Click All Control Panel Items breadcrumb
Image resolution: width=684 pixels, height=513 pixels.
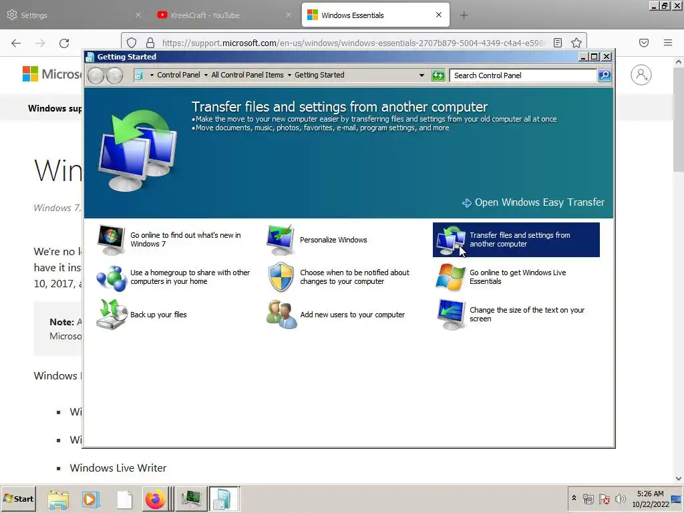click(247, 75)
